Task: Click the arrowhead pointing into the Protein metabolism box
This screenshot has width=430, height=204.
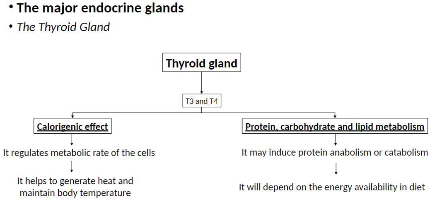Action: click(335, 116)
